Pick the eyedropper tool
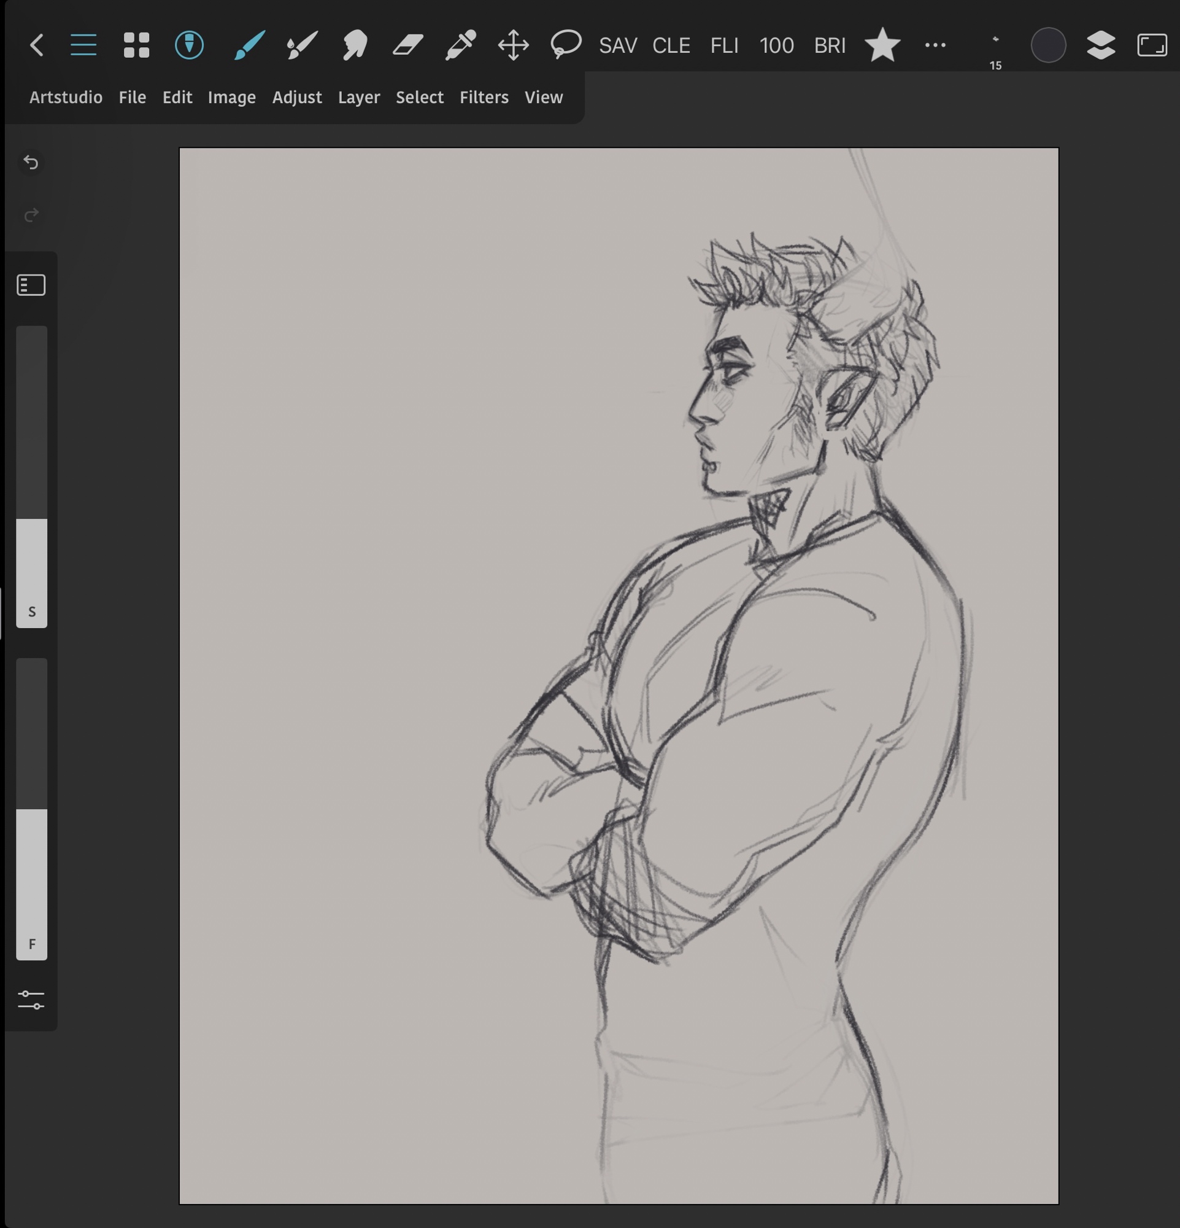1180x1228 pixels. pos(461,45)
